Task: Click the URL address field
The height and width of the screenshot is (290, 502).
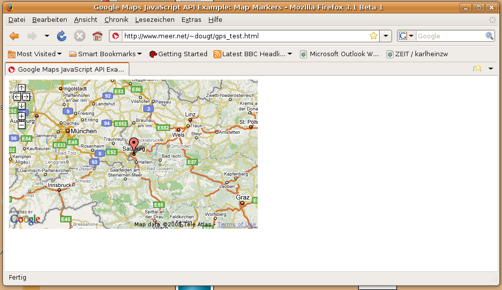Action: pos(245,36)
